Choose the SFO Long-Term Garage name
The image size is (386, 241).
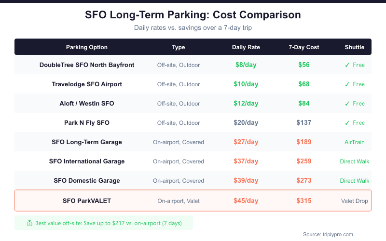87,142
